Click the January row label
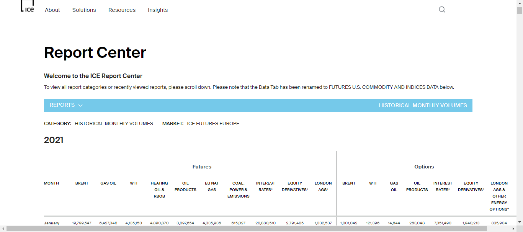Image resolution: width=523 pixels, height=232 pixels. (x=52, y=223)
